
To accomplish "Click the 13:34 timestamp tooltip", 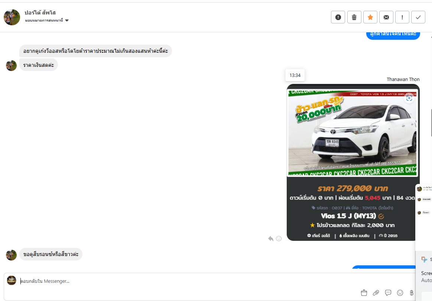I will [x=295, y=75].
